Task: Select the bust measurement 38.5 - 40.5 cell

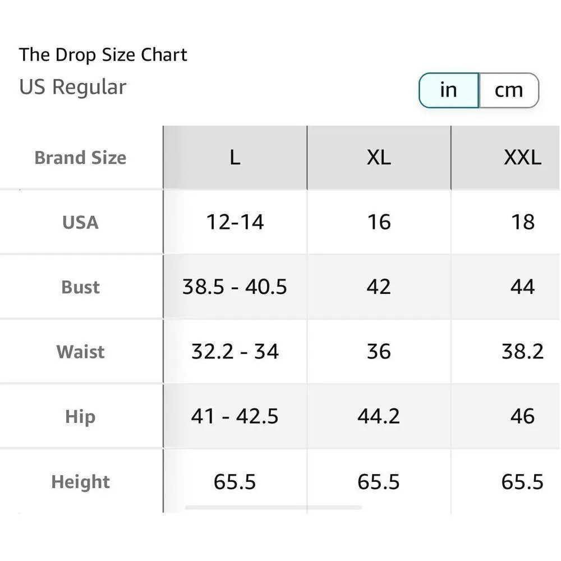Action: click(234, 287)
